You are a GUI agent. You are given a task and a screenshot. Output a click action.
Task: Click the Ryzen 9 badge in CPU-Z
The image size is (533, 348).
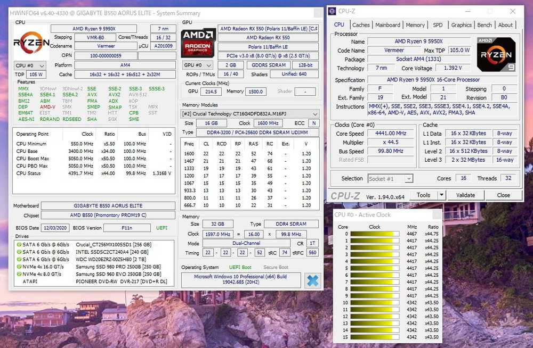(x=496, y=54)
